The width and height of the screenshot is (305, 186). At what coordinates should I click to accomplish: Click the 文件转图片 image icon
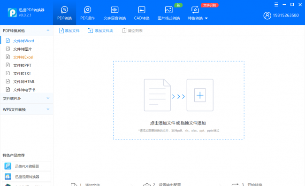(x=8, y=49)
